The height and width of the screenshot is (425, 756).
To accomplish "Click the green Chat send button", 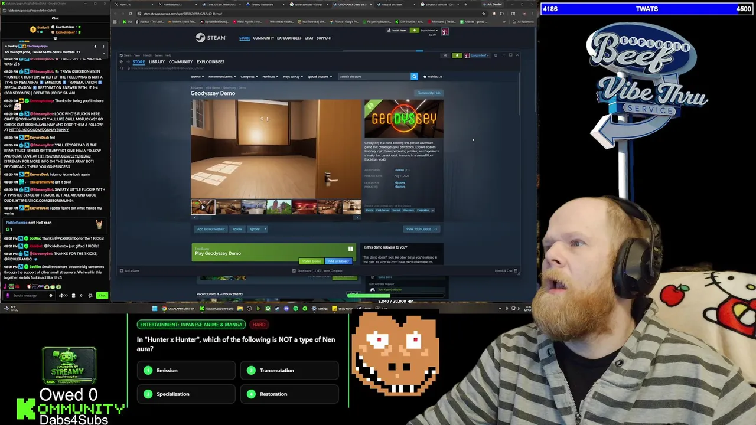I will click(x=102, y=295).
